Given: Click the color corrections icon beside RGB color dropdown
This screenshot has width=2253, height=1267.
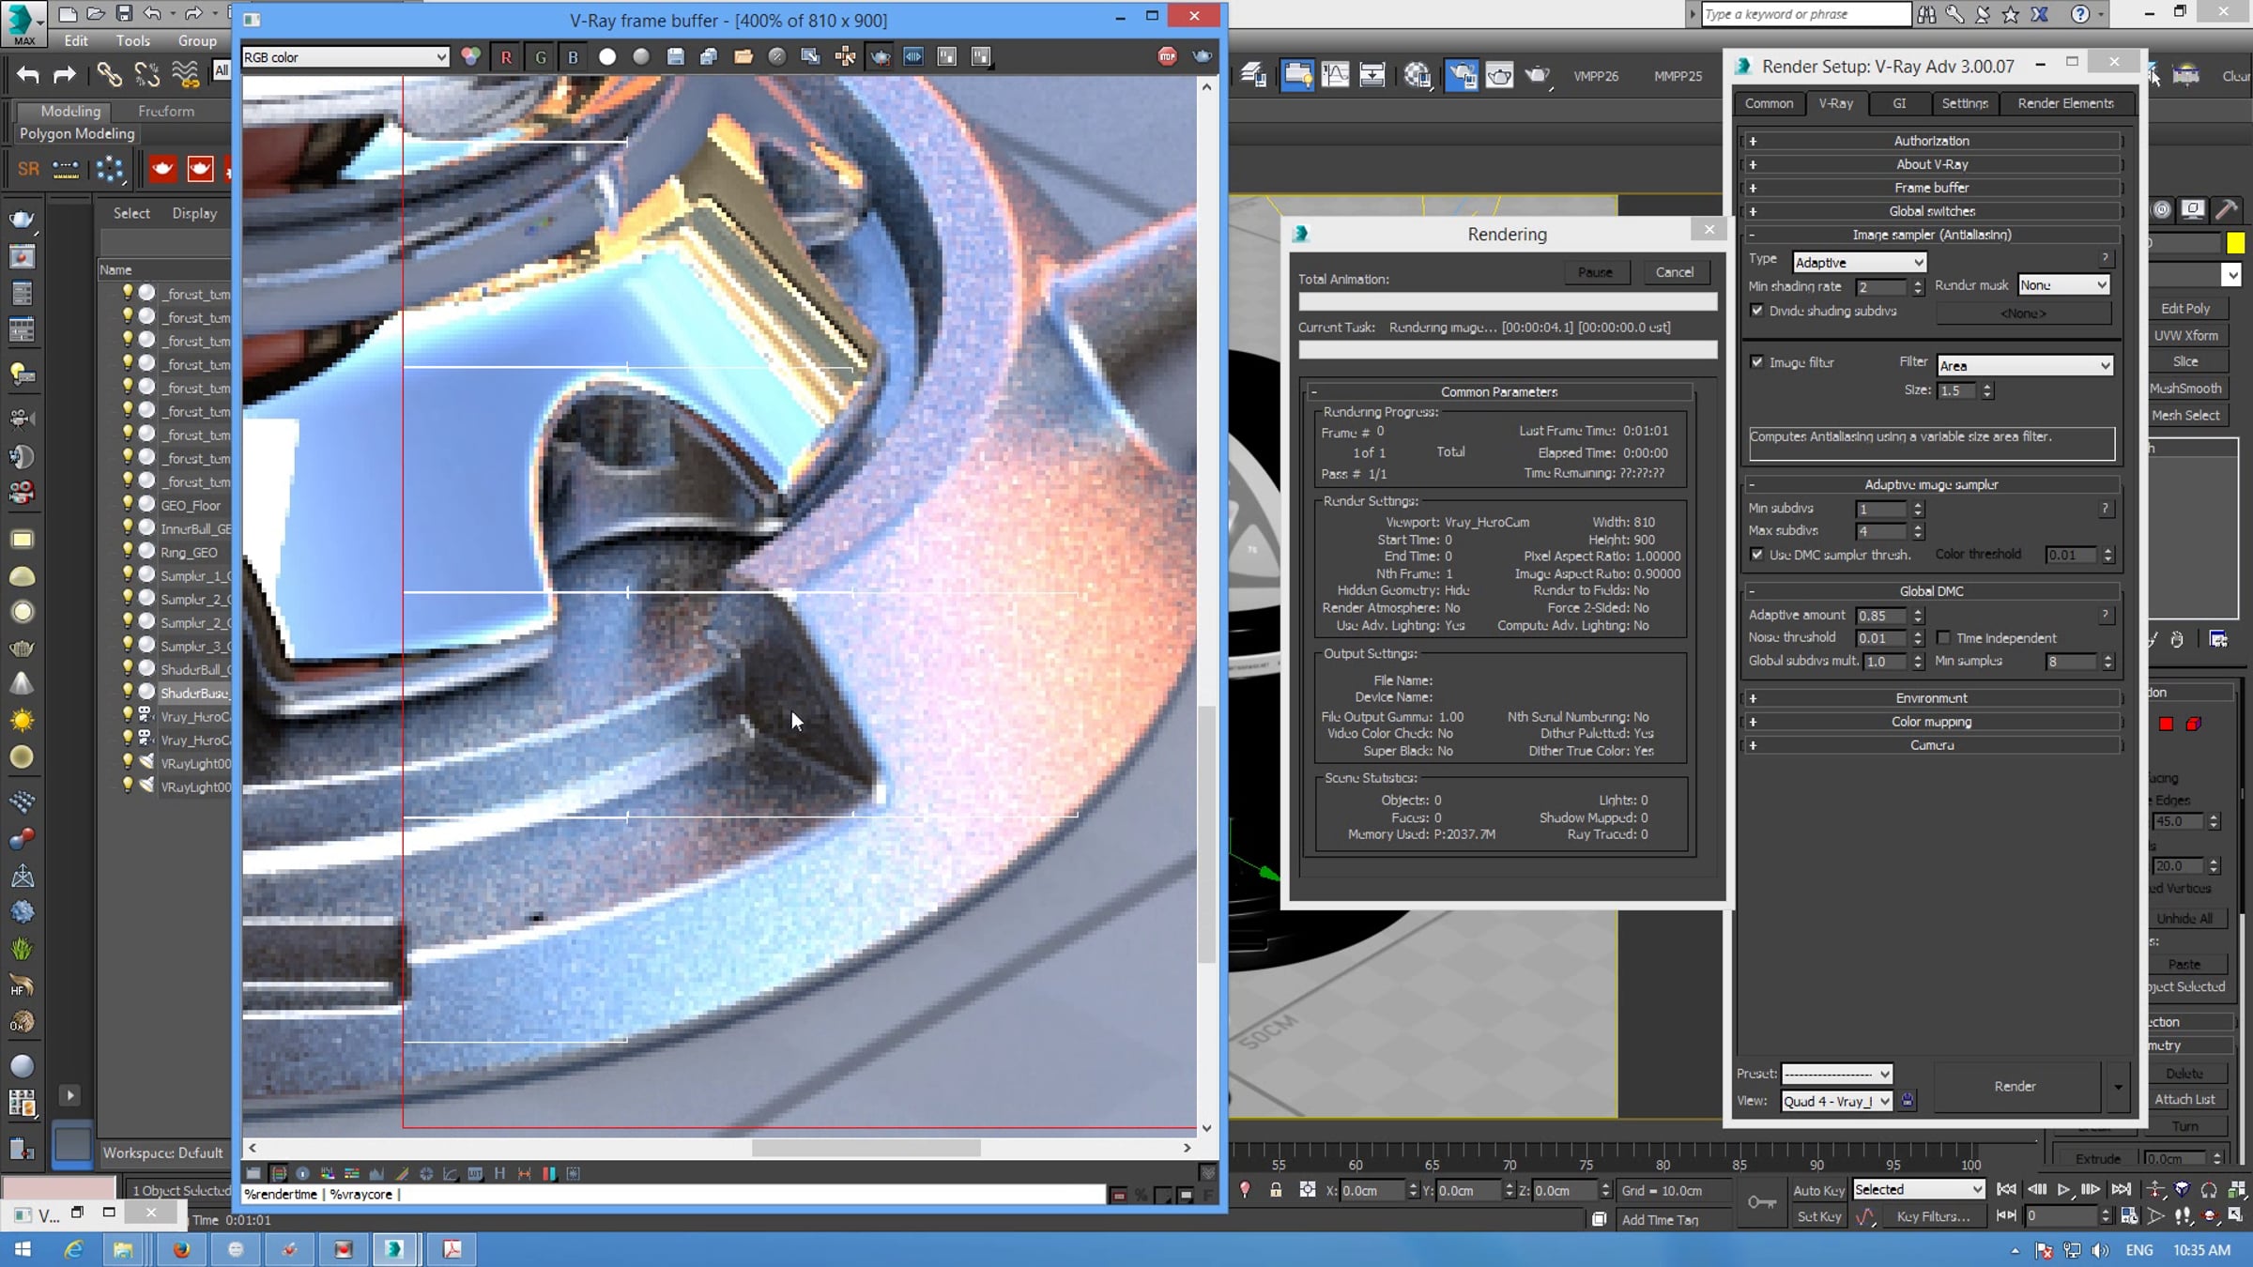Looking at the screenshot, I should [x=470, y=57].
